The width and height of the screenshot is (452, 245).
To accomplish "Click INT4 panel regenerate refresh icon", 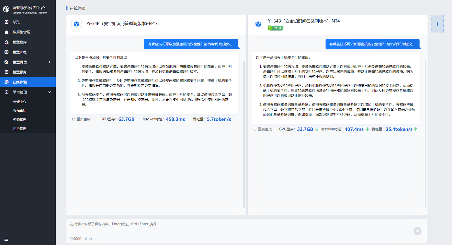I will [255, 129].
